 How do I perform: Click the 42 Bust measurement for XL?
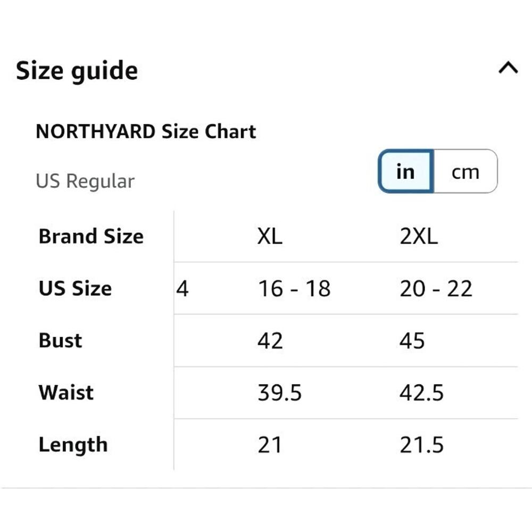[270, 340]
